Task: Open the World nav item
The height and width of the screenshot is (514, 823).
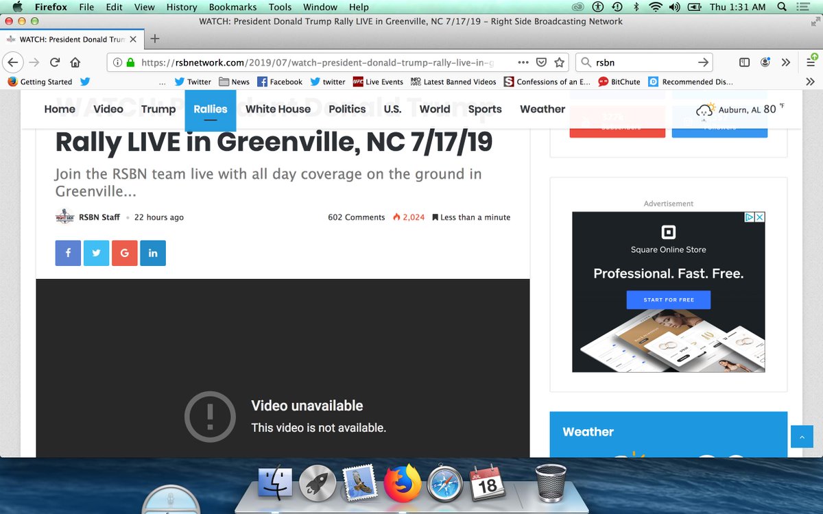Action: point(435,109)
